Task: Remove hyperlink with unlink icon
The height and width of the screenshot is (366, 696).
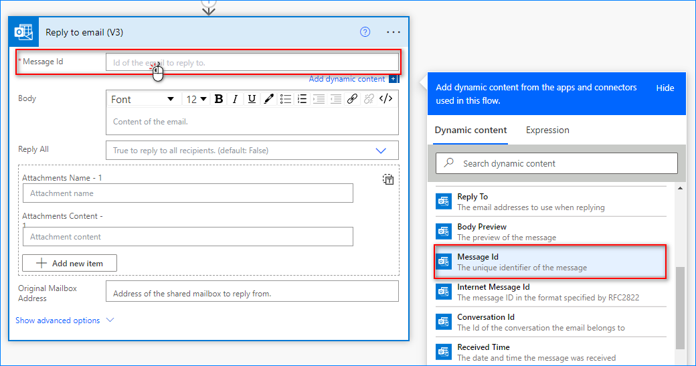Action: pyautogui.click(x=369, y=99)
